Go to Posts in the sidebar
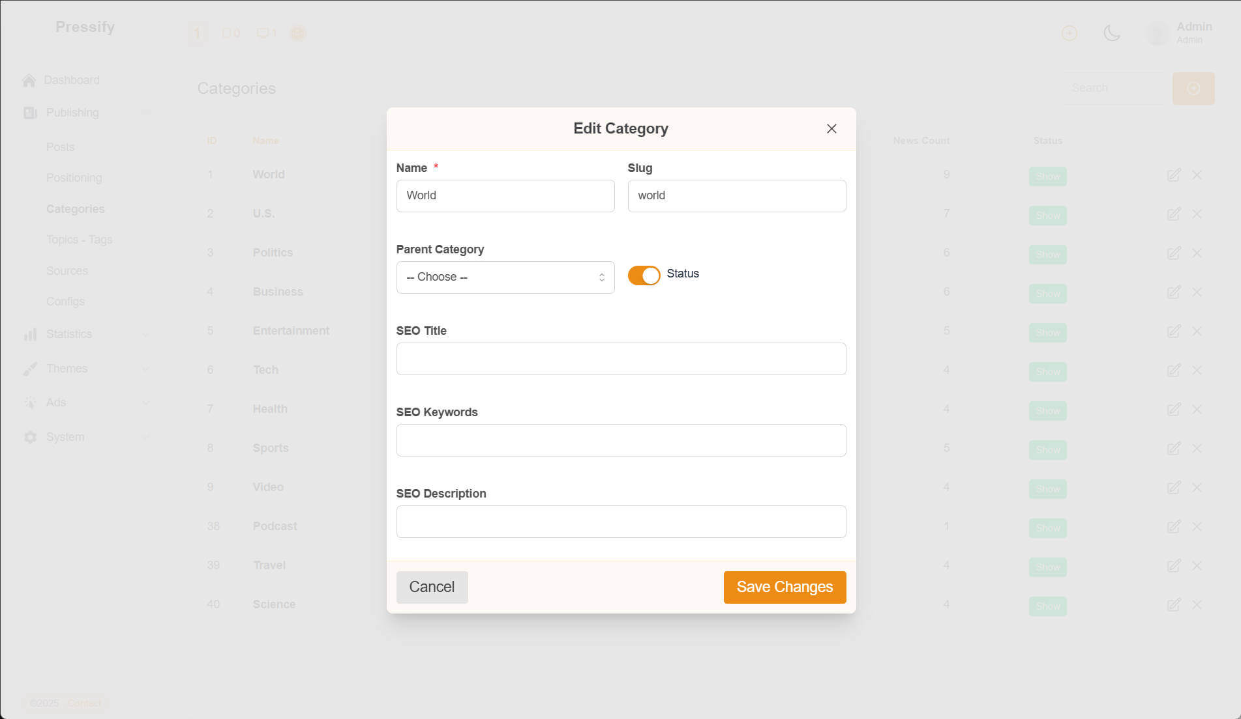 point(60,147)
